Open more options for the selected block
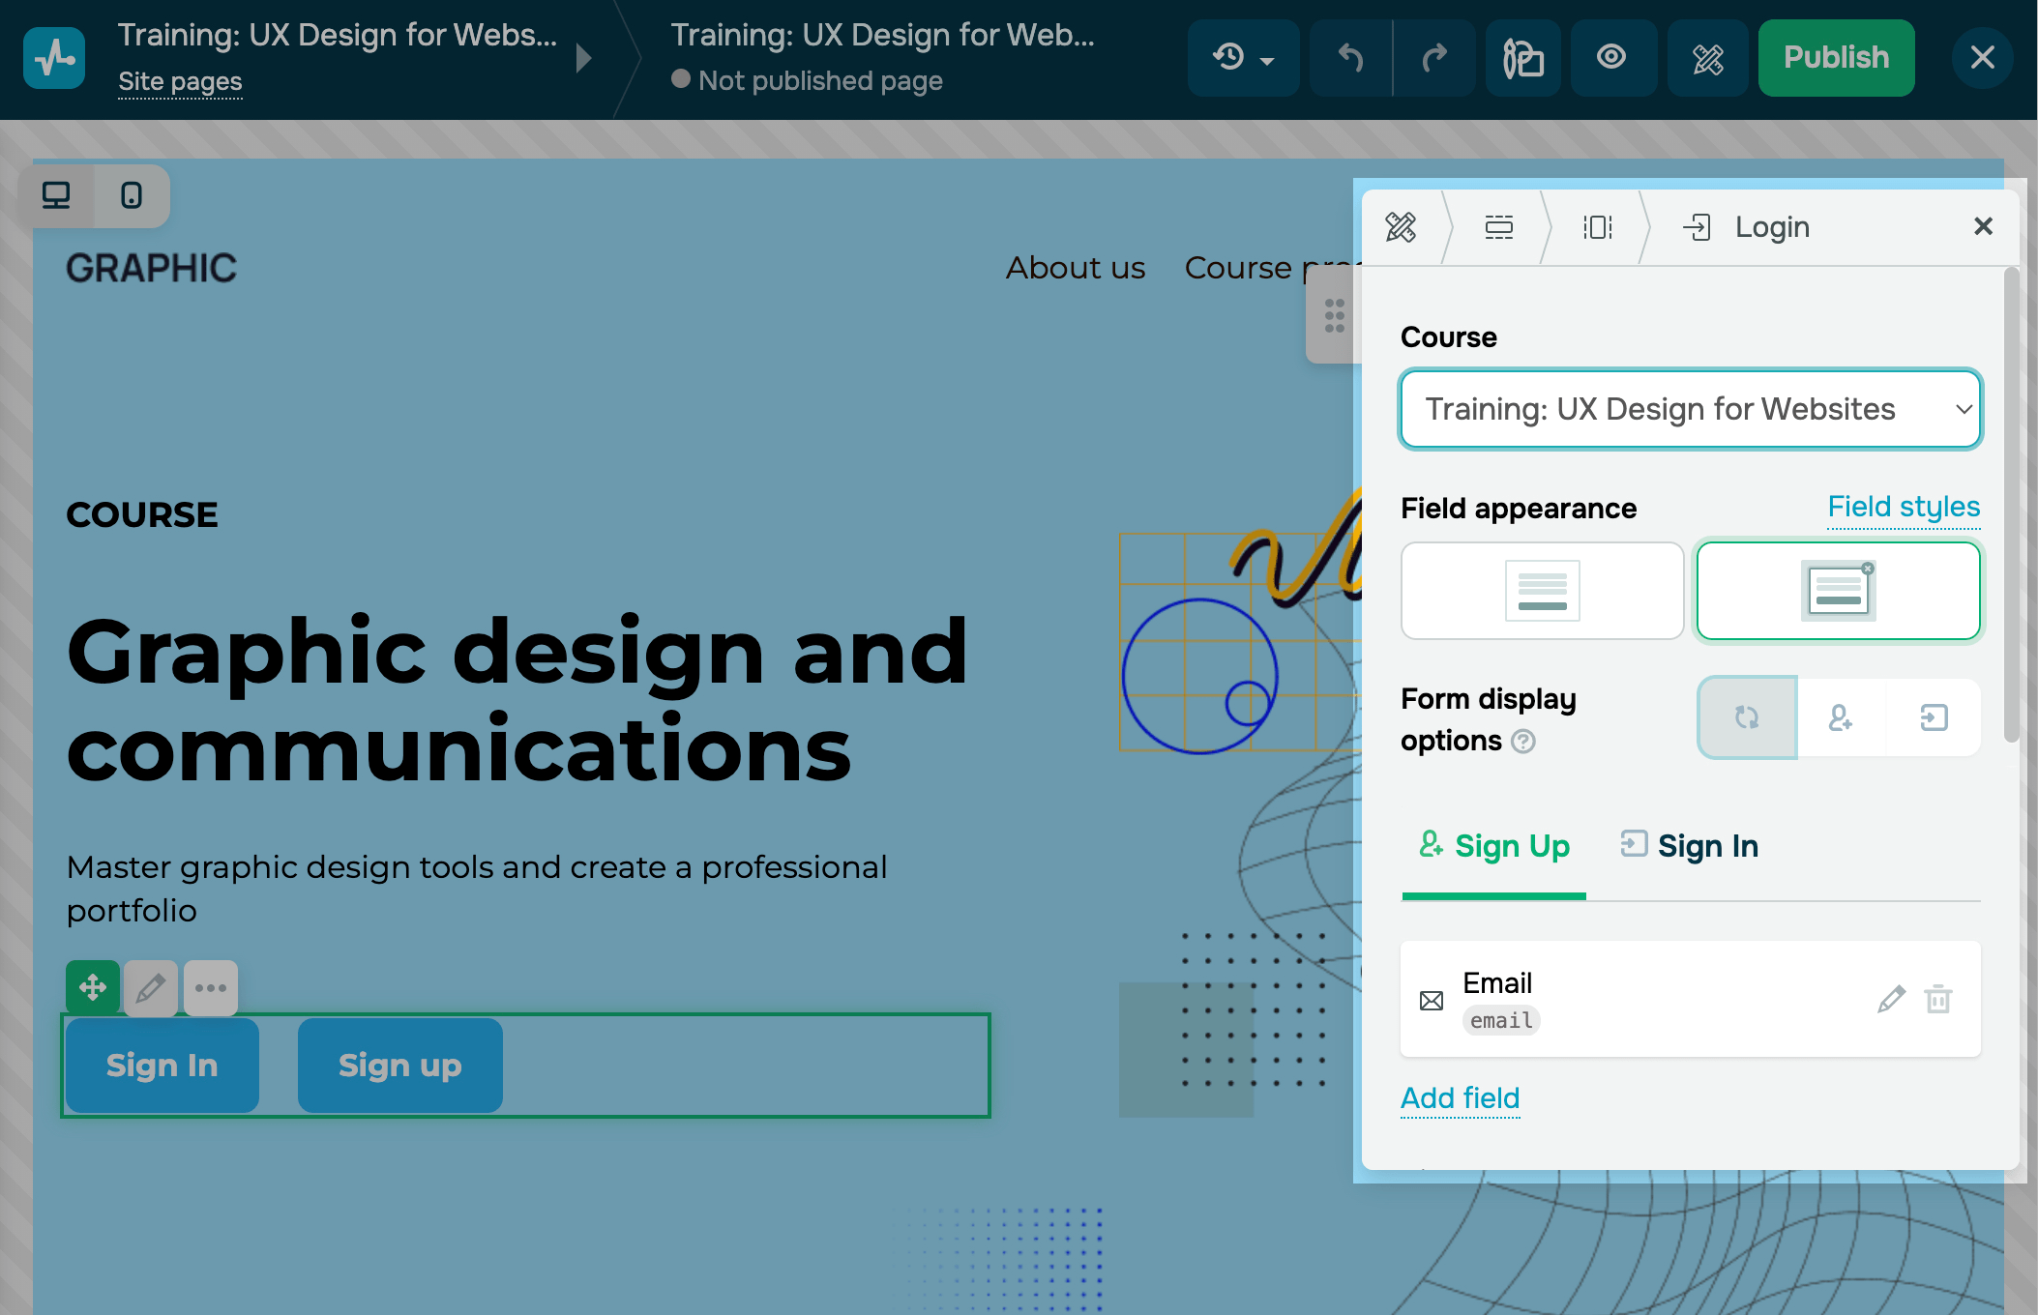 coord(211,987)
